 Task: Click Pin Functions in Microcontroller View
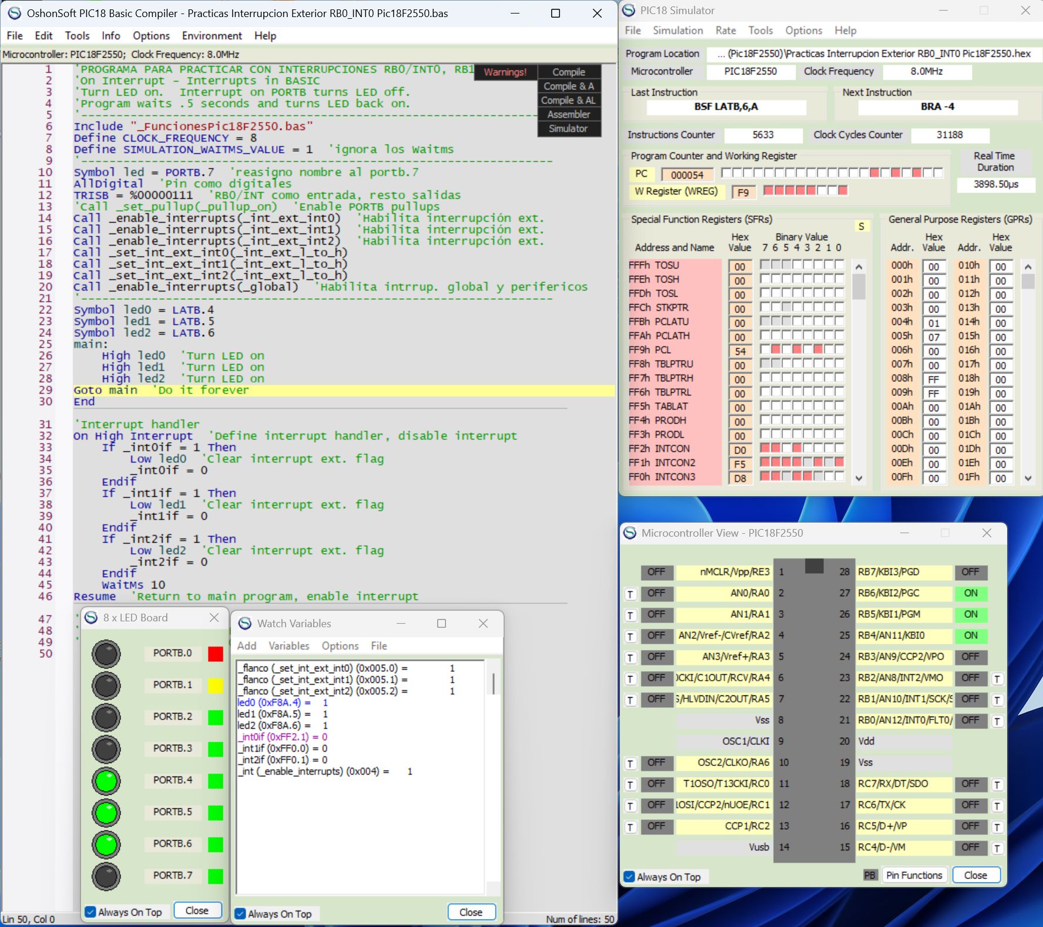[x=914, y=875]
